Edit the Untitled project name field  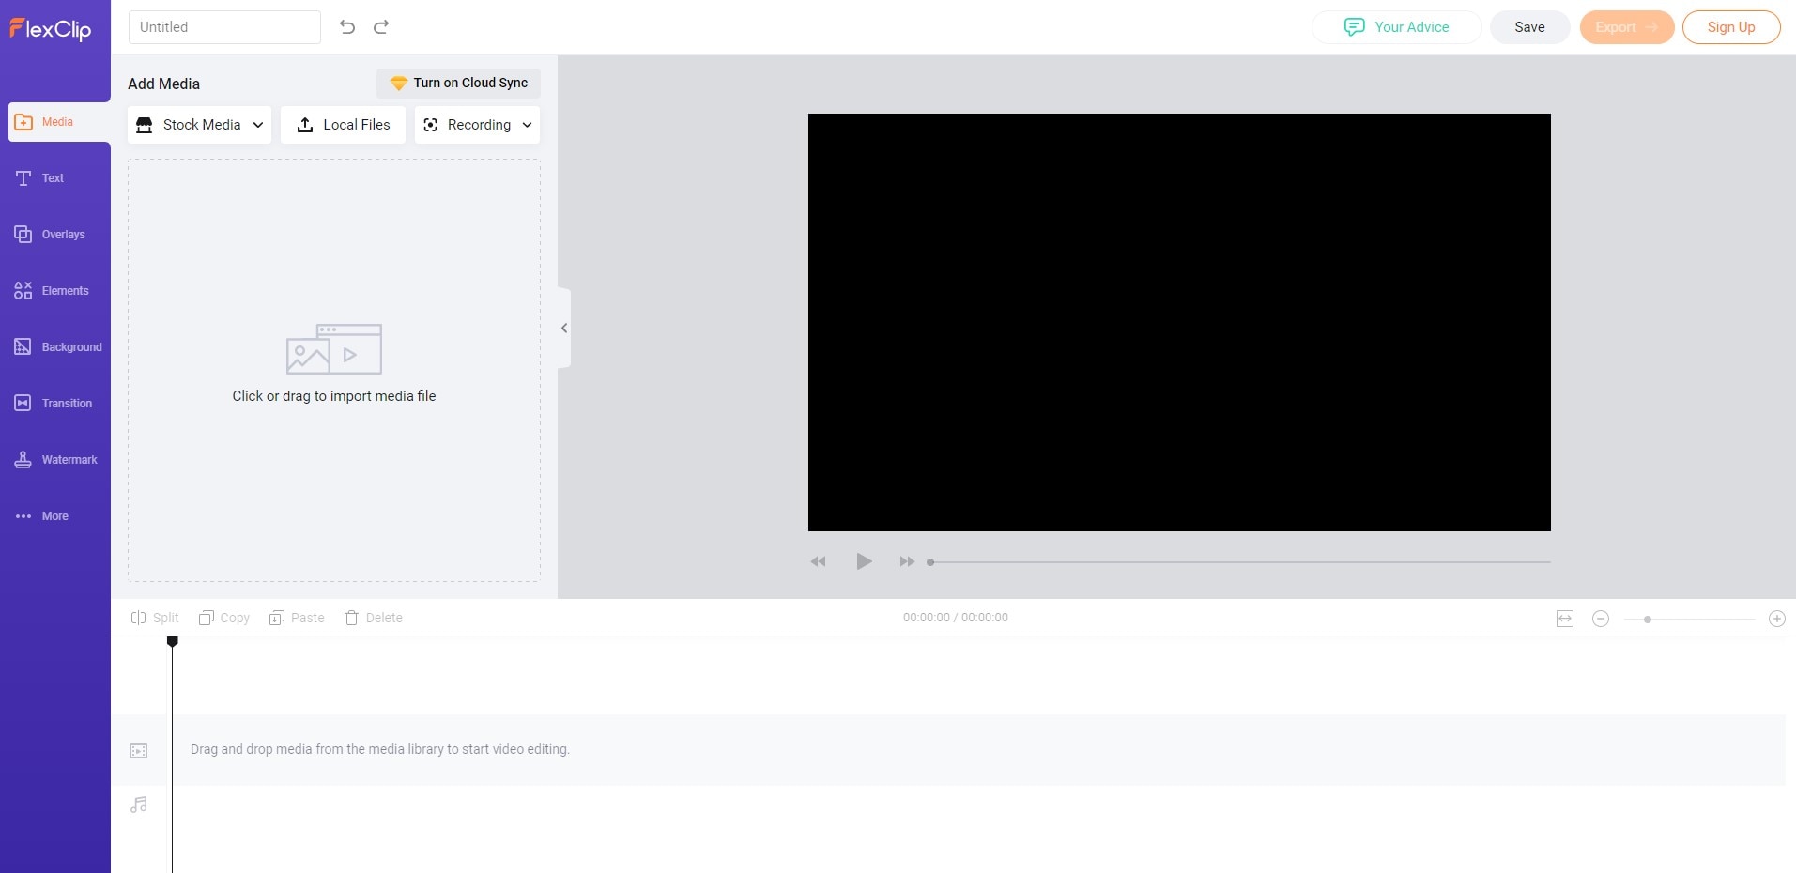224,27
